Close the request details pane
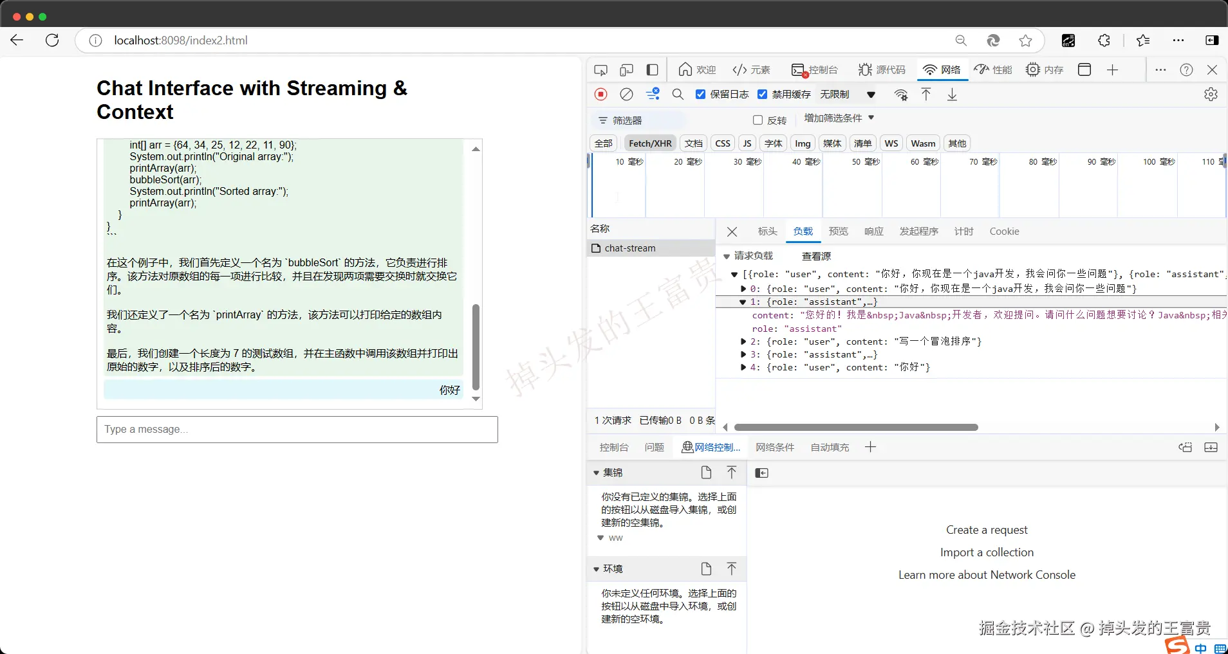1228x654 pixels. coord(732,232)
